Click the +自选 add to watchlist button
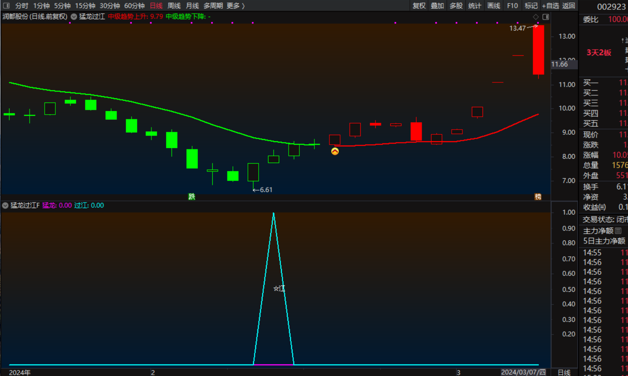The image size is (628, 376). click(x=550, y=6)
